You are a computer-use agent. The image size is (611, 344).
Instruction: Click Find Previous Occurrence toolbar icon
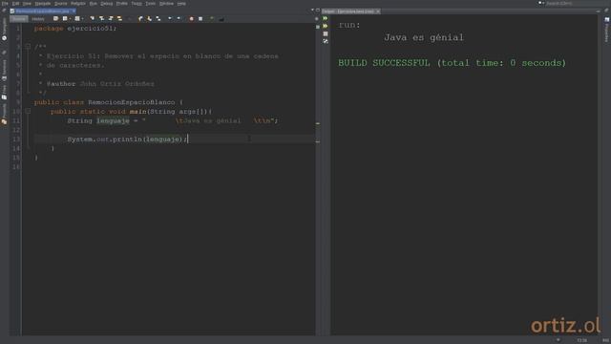pyautogui.click(x=101, y=18)
